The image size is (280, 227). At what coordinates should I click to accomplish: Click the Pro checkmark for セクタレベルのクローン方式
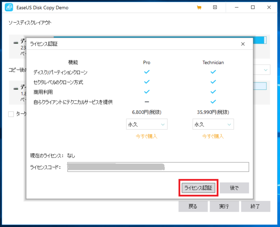click(x=147, y=82)
